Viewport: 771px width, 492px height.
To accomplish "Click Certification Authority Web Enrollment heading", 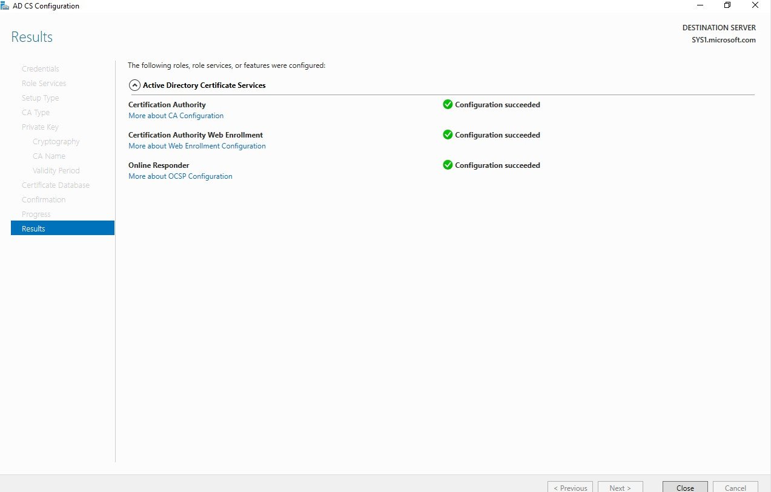I will [x=196, y=135].
